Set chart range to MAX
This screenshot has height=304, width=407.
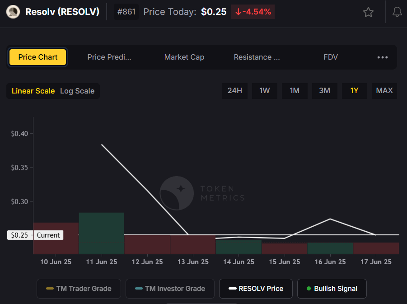pos(384,91)
